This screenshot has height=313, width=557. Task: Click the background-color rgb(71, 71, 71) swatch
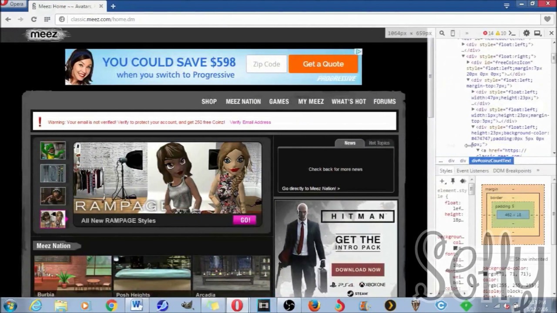[485, 274]
